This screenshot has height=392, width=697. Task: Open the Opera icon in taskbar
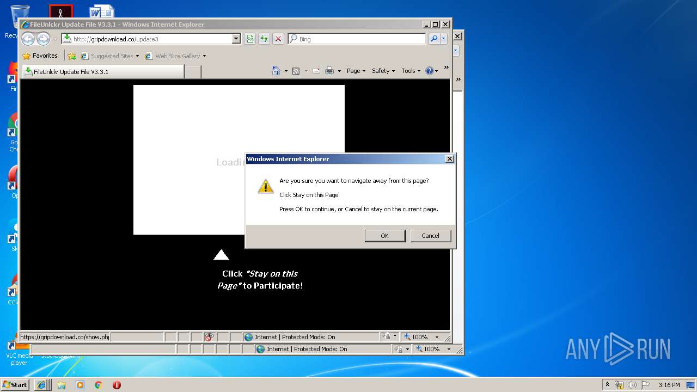(117, 384)
